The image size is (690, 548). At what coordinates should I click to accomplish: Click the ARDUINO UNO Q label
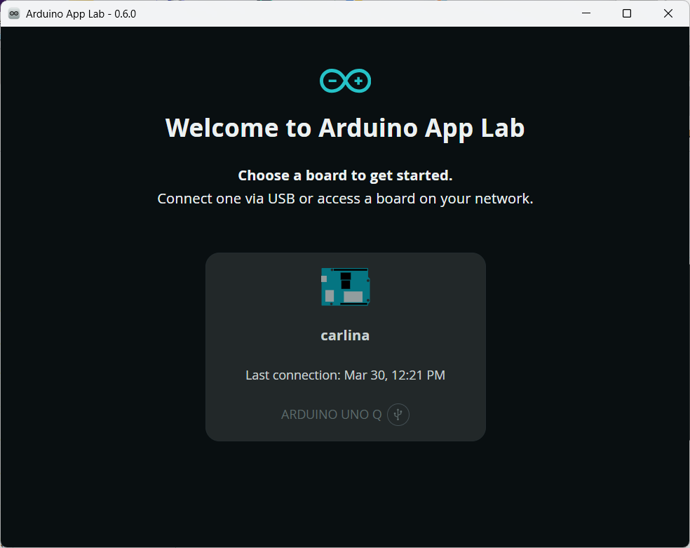[x=331, y=415]
